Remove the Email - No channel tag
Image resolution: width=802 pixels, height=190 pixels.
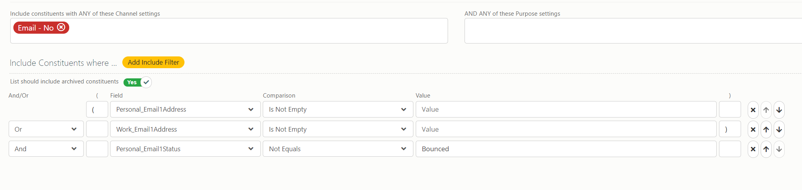[x=61, y=27]
